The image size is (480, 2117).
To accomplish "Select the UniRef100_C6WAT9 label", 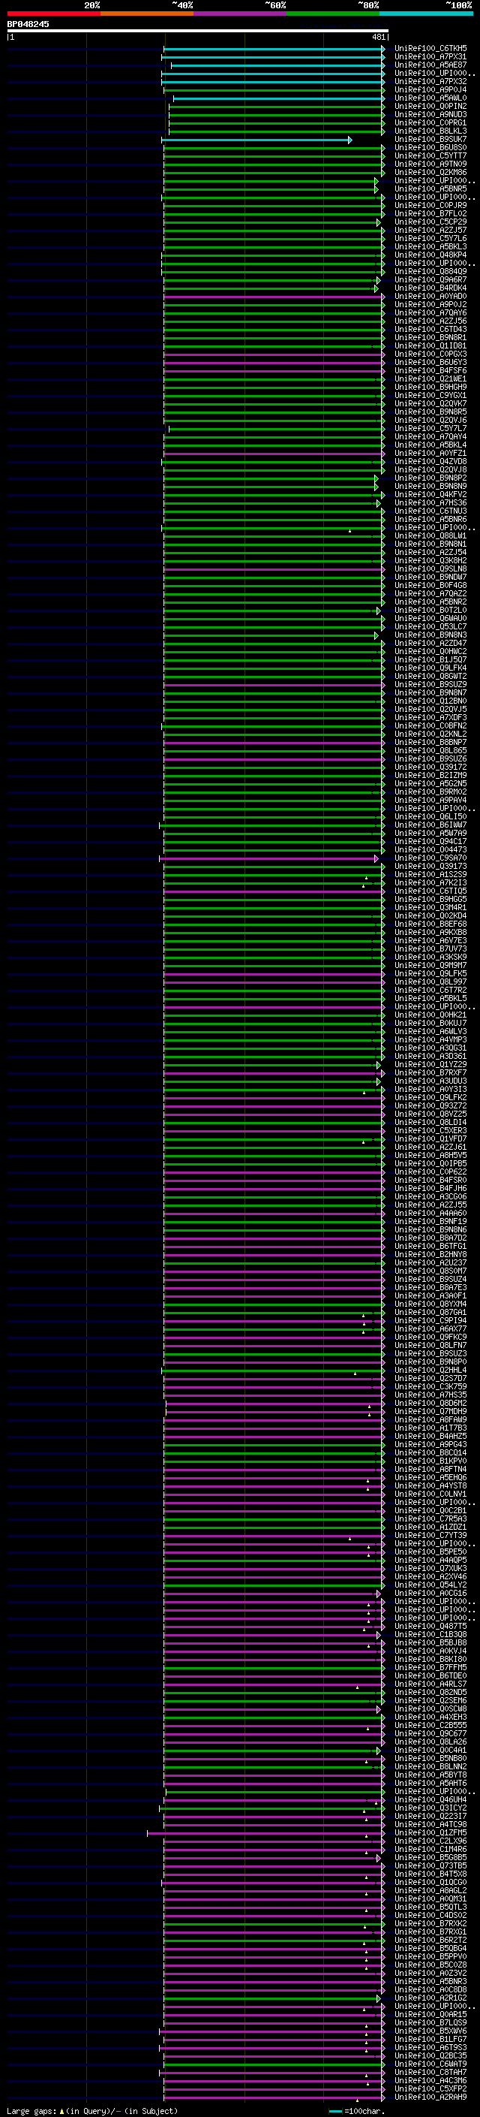I will [430, 2064].
